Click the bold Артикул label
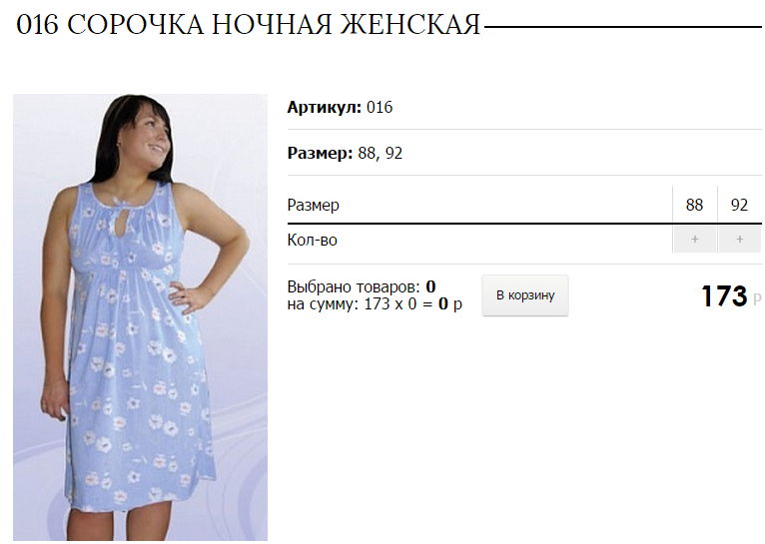 coord(325,107)
